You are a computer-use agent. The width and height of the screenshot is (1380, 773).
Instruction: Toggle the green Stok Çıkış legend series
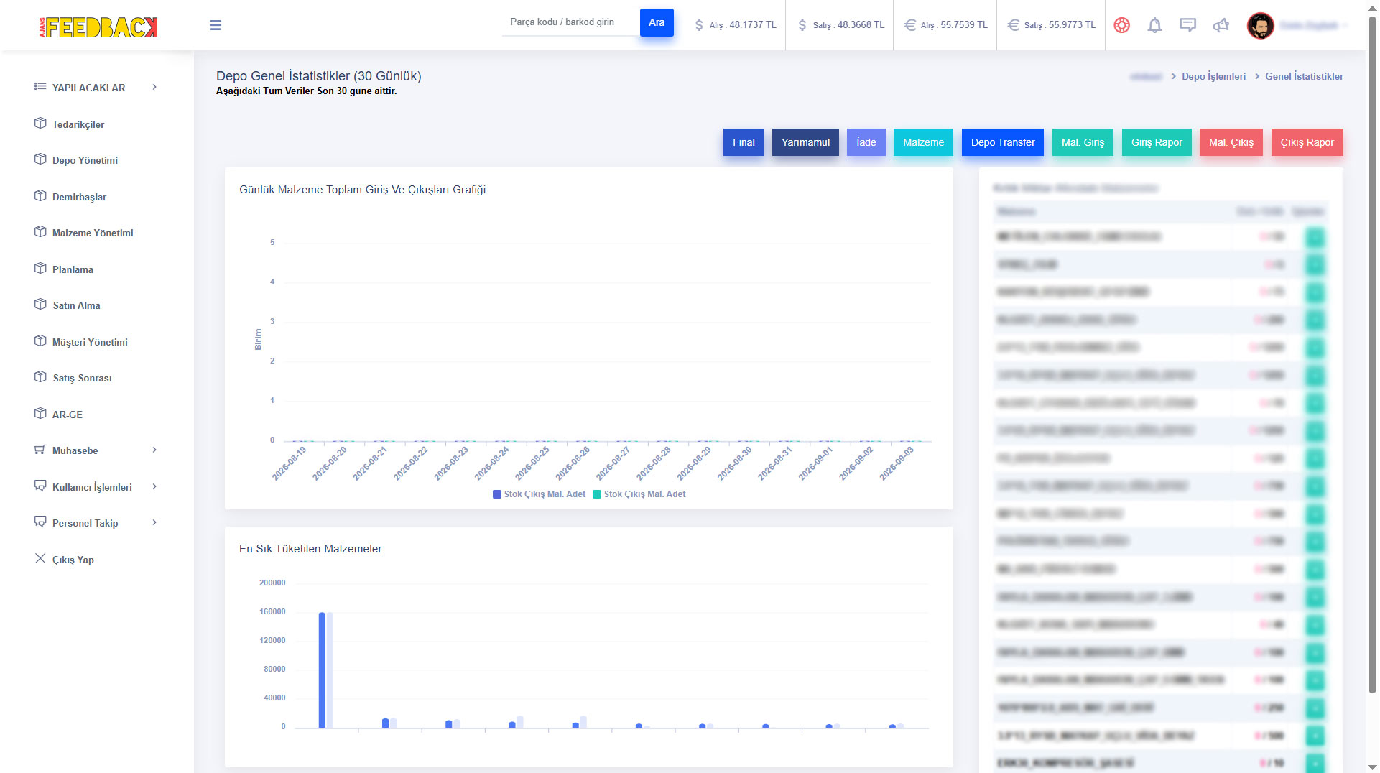pyautogui.click(x=639, y=494)
